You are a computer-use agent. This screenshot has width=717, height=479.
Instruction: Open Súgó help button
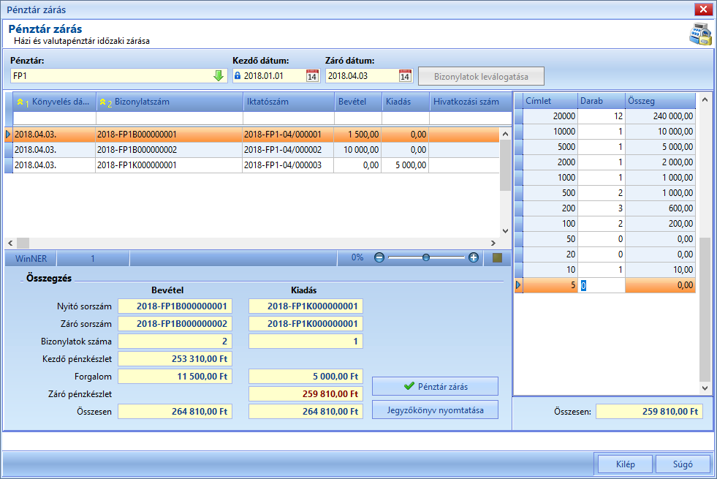pos(682,464)
